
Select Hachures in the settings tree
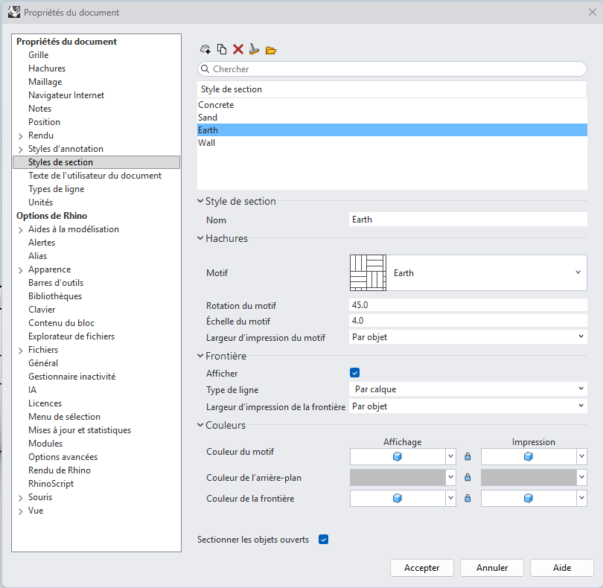(47, 68)
